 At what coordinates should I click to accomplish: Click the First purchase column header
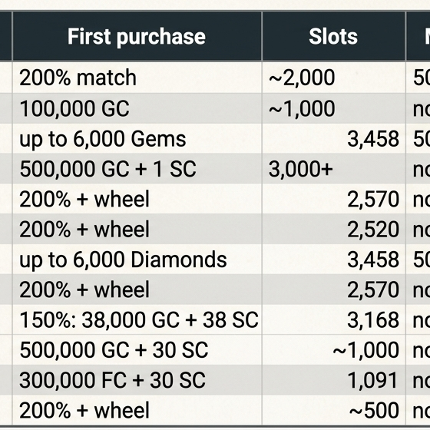137,37
